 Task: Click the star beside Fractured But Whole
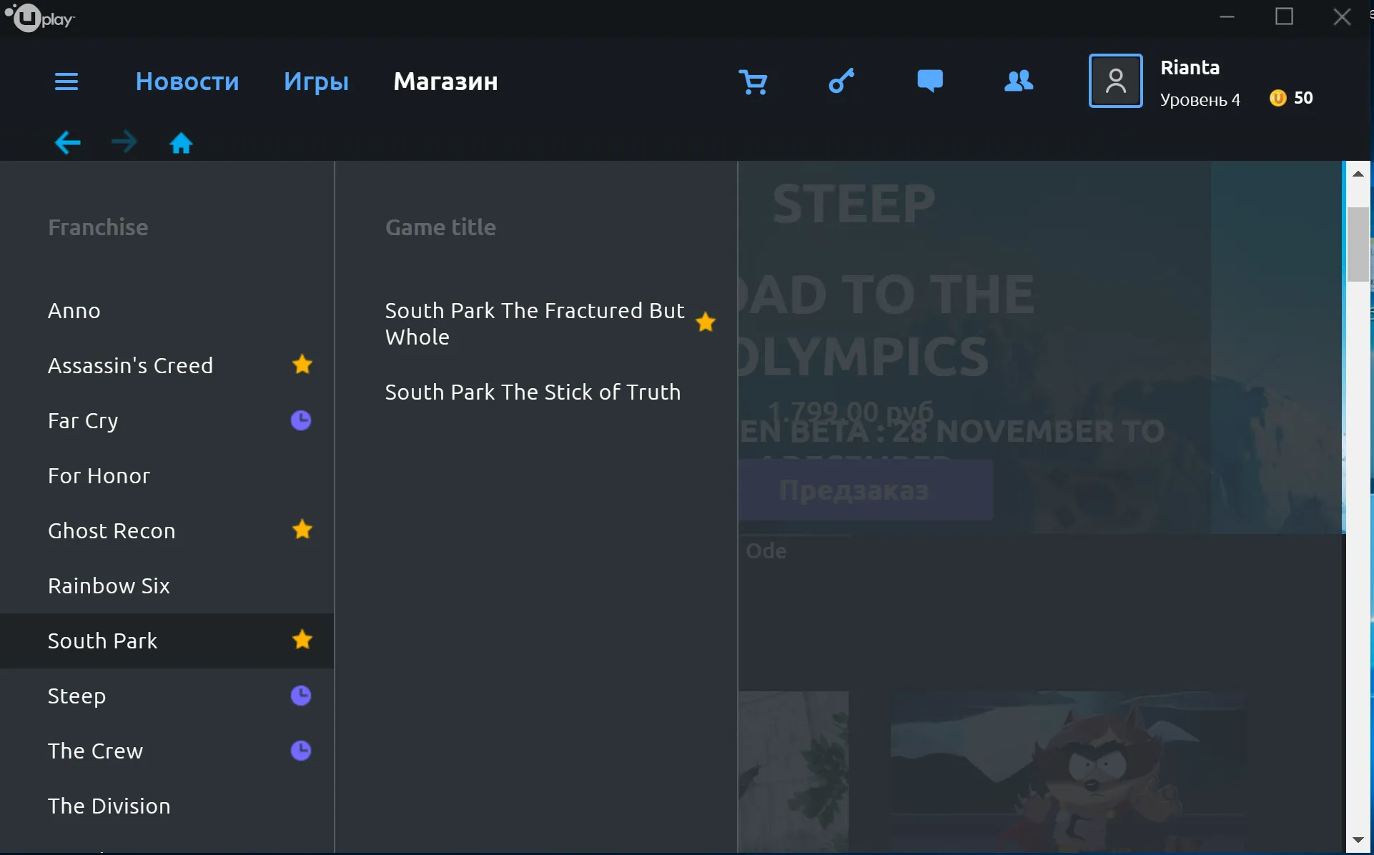706,322
